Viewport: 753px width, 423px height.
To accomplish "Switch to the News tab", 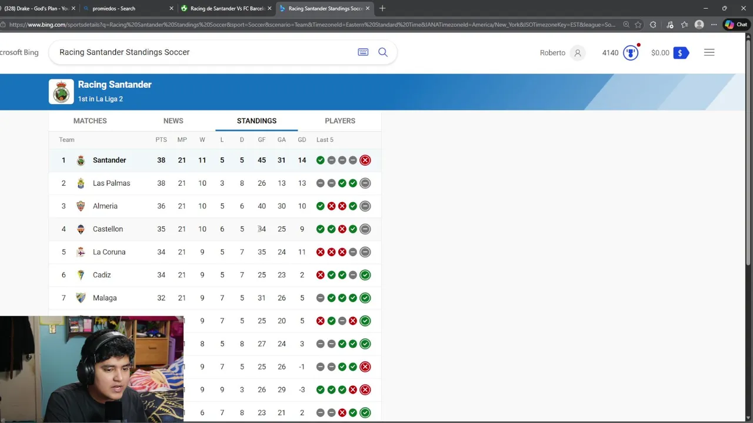I will pyautogui.click(x=174, y=121).
